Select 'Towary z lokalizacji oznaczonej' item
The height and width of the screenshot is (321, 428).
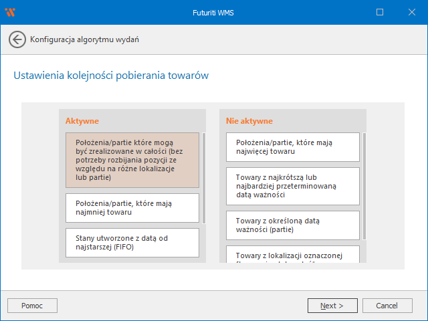point(293,254)
